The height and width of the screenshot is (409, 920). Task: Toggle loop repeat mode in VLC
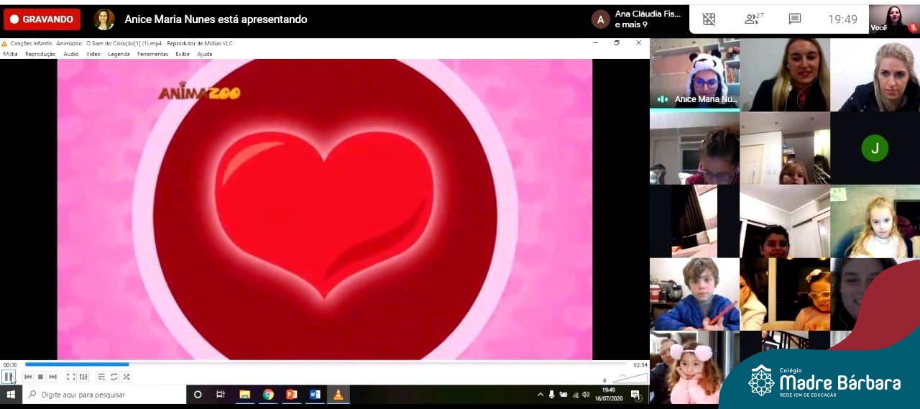114,377
